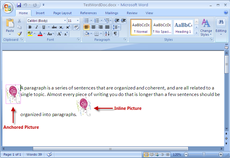Screen dimensions: 230x158
Task: Open the Calibri font name dropdown
Action: click(65, 21)
